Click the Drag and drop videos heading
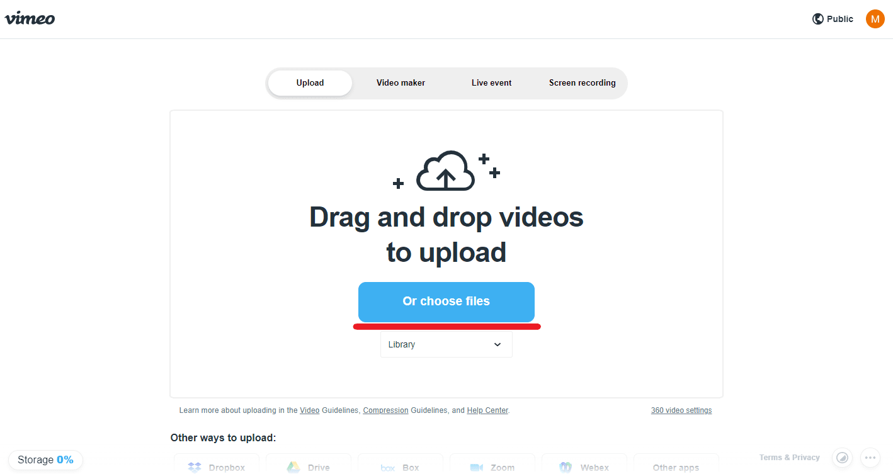This screenshot has height=474, width=893. tap(446, 235)
